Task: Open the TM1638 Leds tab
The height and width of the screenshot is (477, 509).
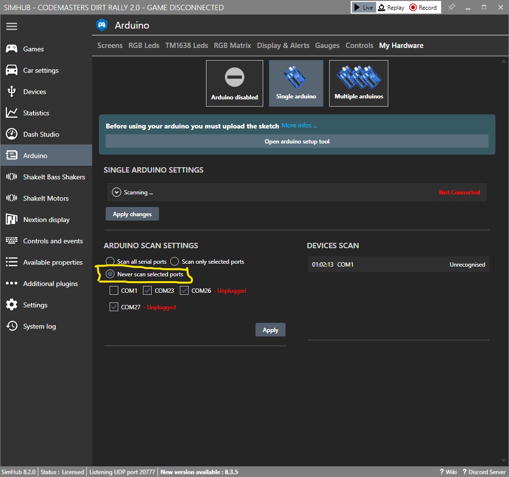Action: coord(187,46)
